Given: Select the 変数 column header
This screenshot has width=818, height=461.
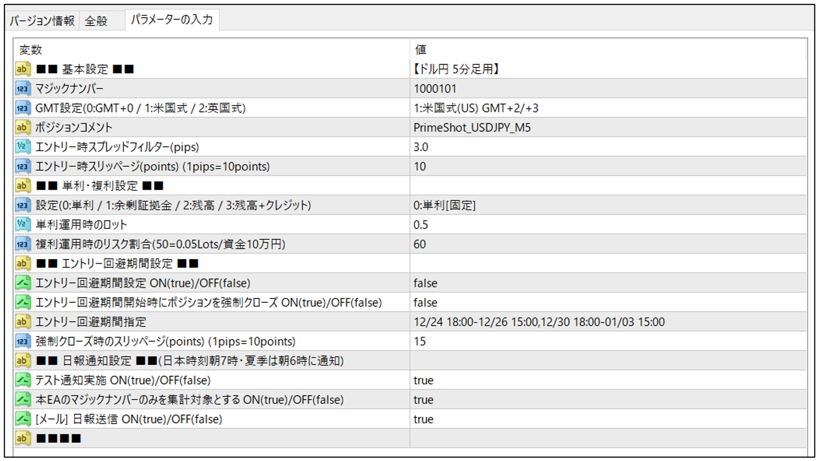Looking at the screenshot, I should 30,50.
